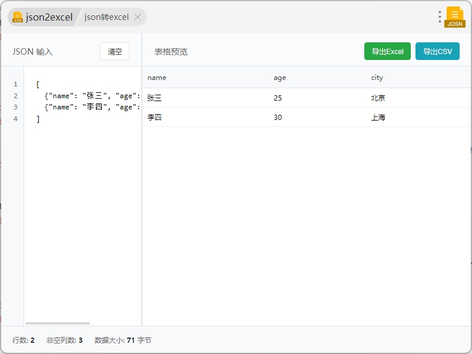Select the 张三 cell in the table

coord(154,98)
